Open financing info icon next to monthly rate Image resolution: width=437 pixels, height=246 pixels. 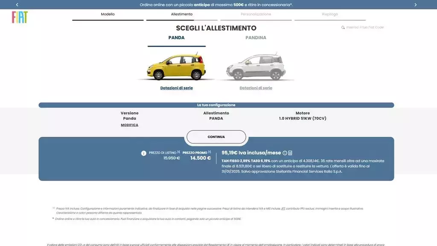click(x=285, y=153)
